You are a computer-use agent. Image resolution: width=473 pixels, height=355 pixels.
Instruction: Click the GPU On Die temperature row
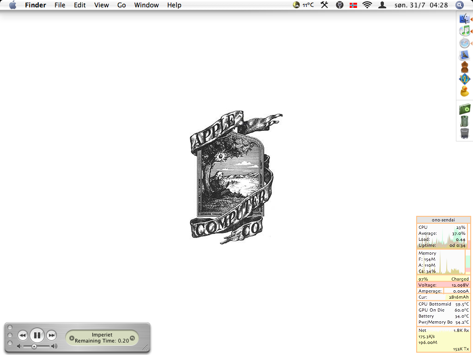[443, 310]
